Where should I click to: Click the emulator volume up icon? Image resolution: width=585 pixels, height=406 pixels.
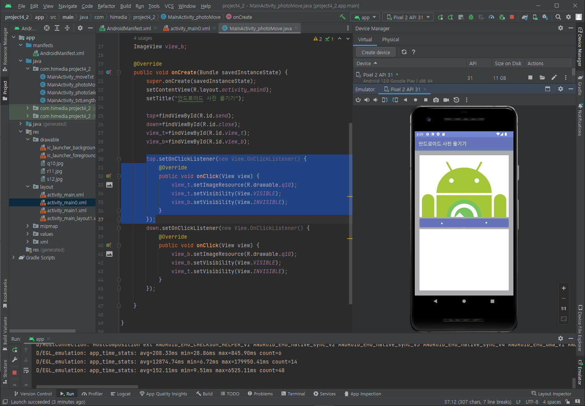pyautogui.click(x=367, y=100)
